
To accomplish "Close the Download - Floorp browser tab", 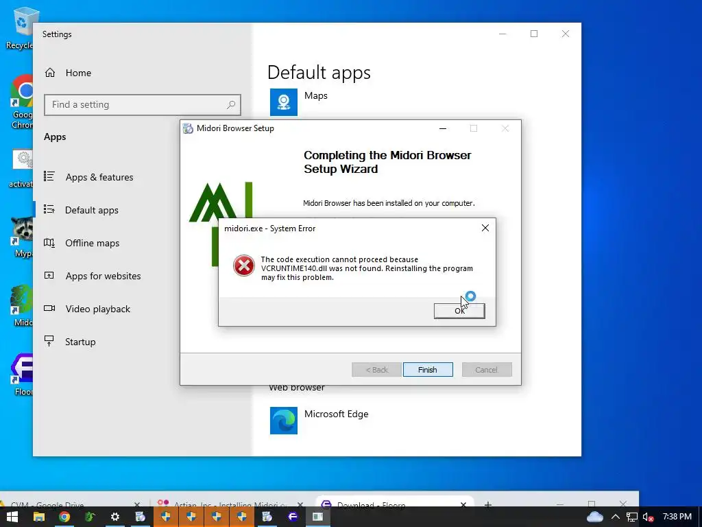I will click(463, 504).
